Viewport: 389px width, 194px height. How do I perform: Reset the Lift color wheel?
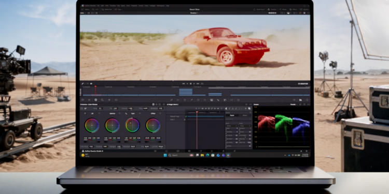tap(99, 113)
